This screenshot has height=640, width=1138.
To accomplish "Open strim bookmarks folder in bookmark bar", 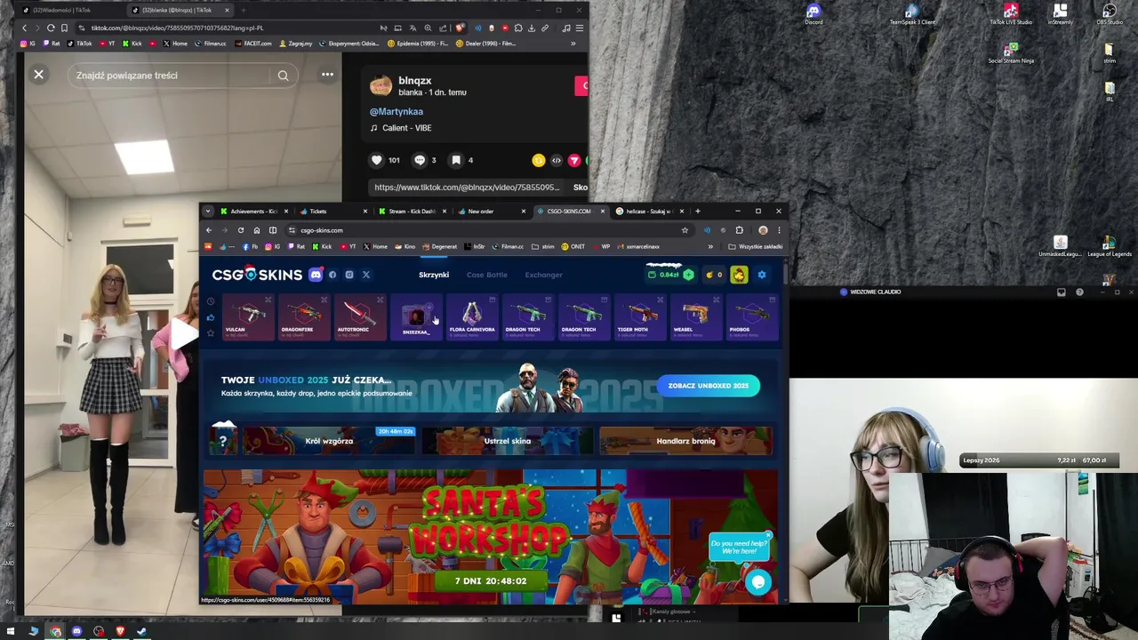I will [543, 247].
